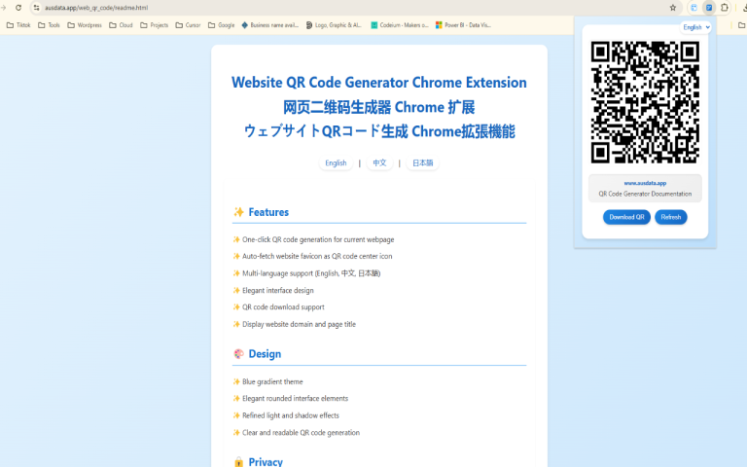
Task: Click the www.ausdata.app domain link
Action: [x=645, y=183]
